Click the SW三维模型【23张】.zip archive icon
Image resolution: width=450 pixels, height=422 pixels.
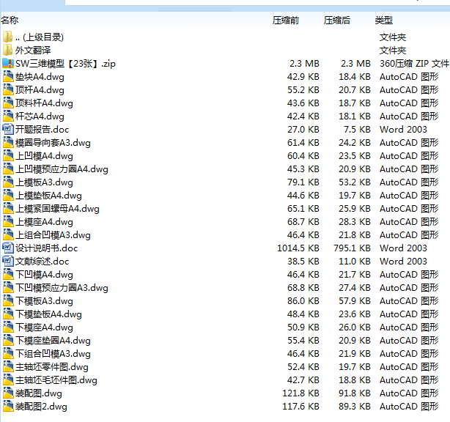click(8, 63)
